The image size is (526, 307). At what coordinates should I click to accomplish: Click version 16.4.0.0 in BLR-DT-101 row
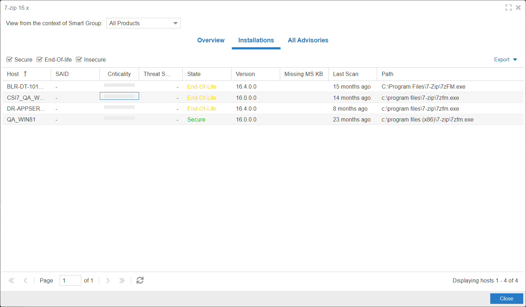pos(246,86)
